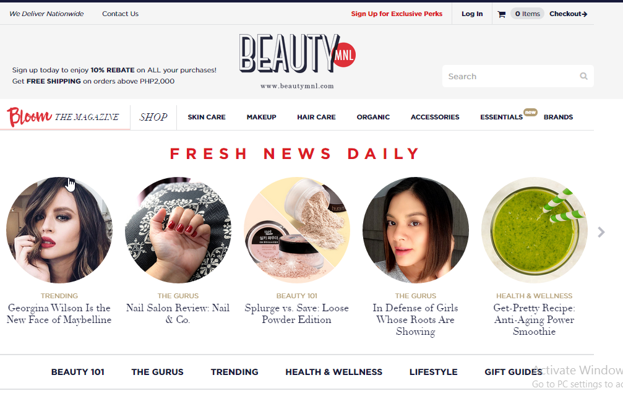Image resolution: width=623 pixels, height=409 pixels.
Task: Click the shopping cart icon
Action: (x=501, y=14)
